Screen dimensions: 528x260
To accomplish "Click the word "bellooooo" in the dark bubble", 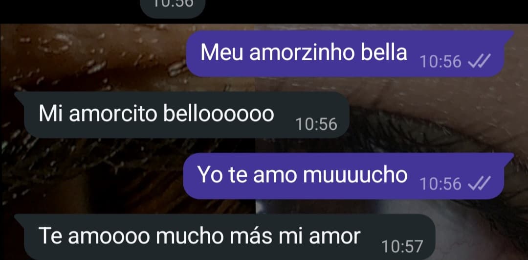I will (219, 114).
